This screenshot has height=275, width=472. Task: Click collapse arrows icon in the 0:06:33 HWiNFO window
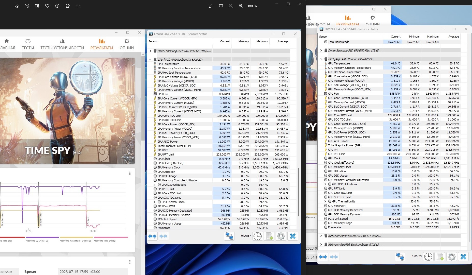coord(334,257)
